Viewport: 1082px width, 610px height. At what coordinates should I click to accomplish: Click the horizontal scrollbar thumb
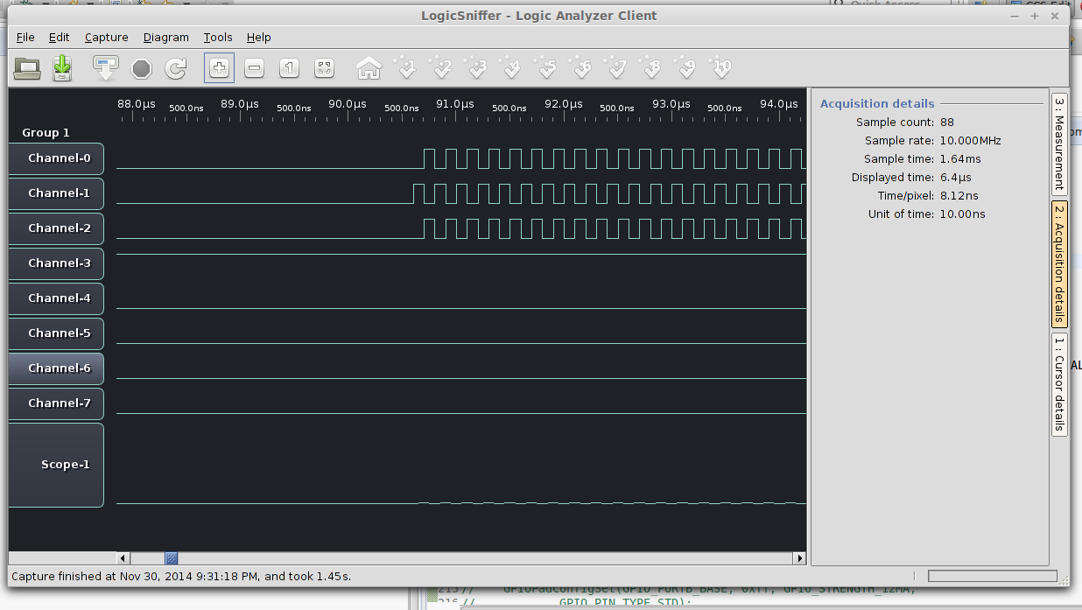172,558
